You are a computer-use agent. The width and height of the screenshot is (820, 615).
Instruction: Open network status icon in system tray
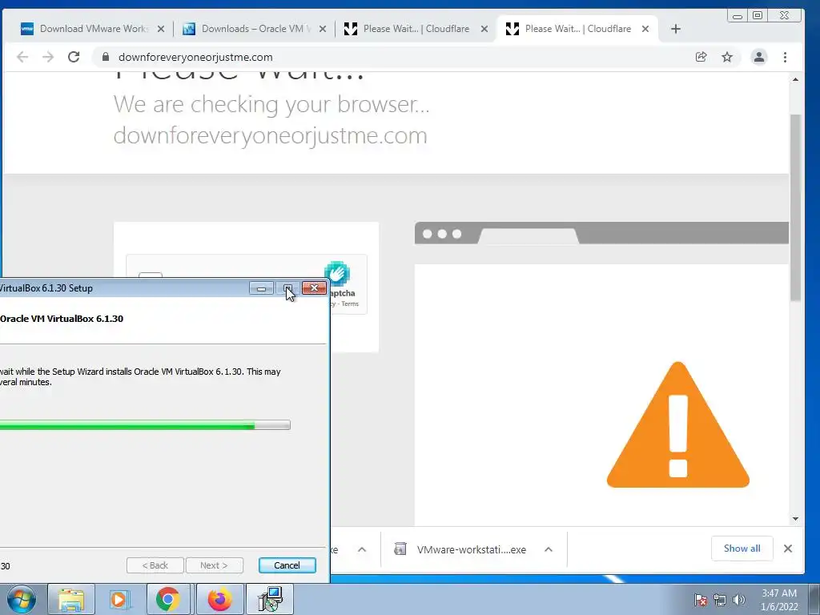coord(720,600)
